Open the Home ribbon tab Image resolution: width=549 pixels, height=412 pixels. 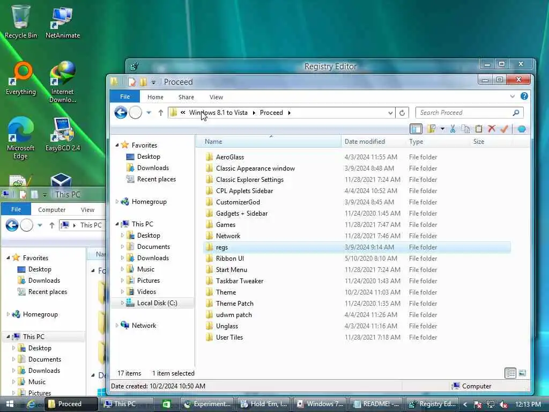[155, 97]
